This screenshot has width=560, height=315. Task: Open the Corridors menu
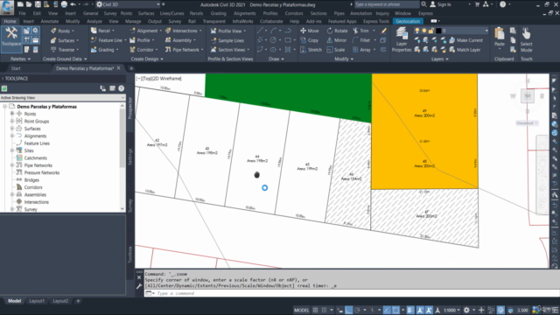point(294,13)
